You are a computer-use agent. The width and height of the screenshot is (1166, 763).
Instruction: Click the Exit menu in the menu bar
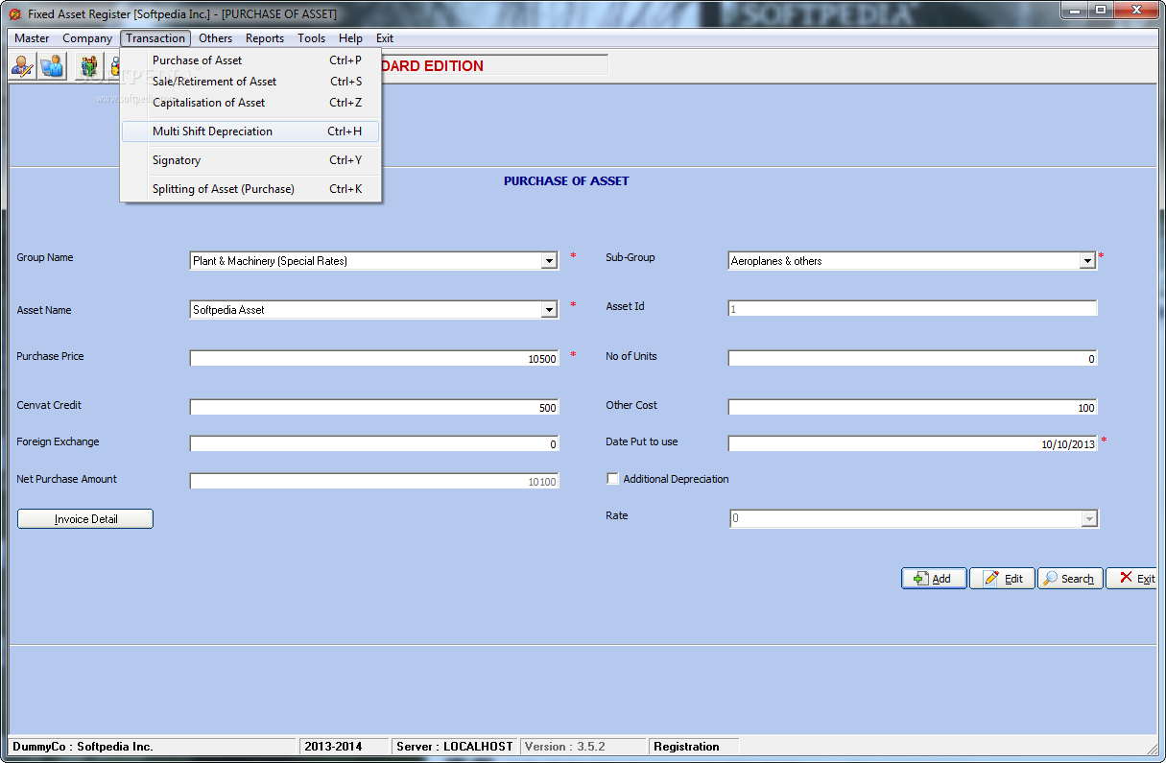385,38
